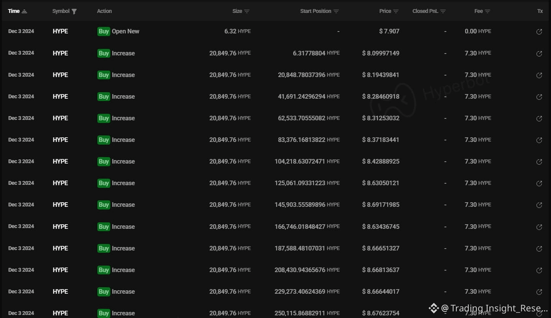Viewport: 551px width, 318px height.
Task: Open transaction link for the Open New row
Action: tap(539, 32)
